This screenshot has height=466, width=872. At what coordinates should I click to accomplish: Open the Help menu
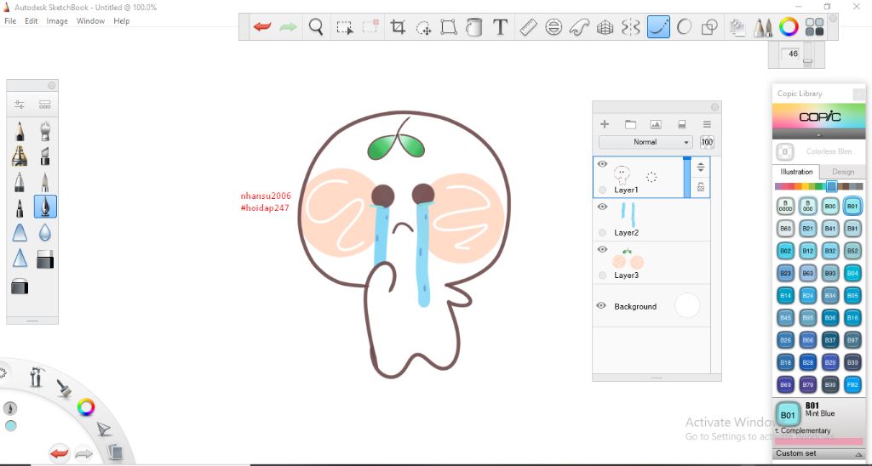pos(121,21)
